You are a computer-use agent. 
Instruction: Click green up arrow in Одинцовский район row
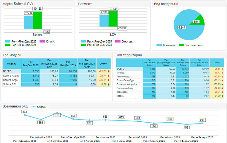click(222, 84)
